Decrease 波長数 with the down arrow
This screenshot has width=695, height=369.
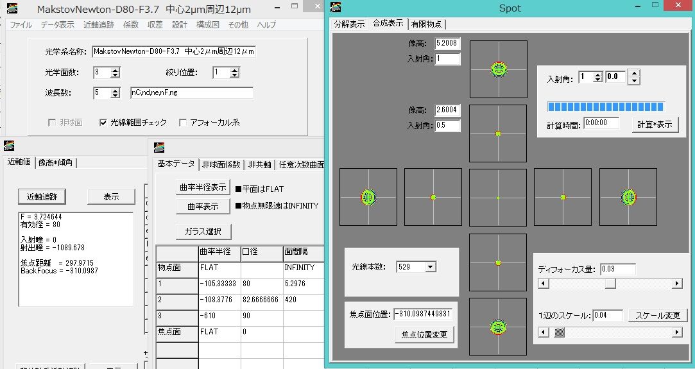point(116,95)
